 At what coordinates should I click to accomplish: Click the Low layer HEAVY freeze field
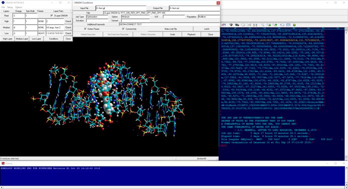42,33
